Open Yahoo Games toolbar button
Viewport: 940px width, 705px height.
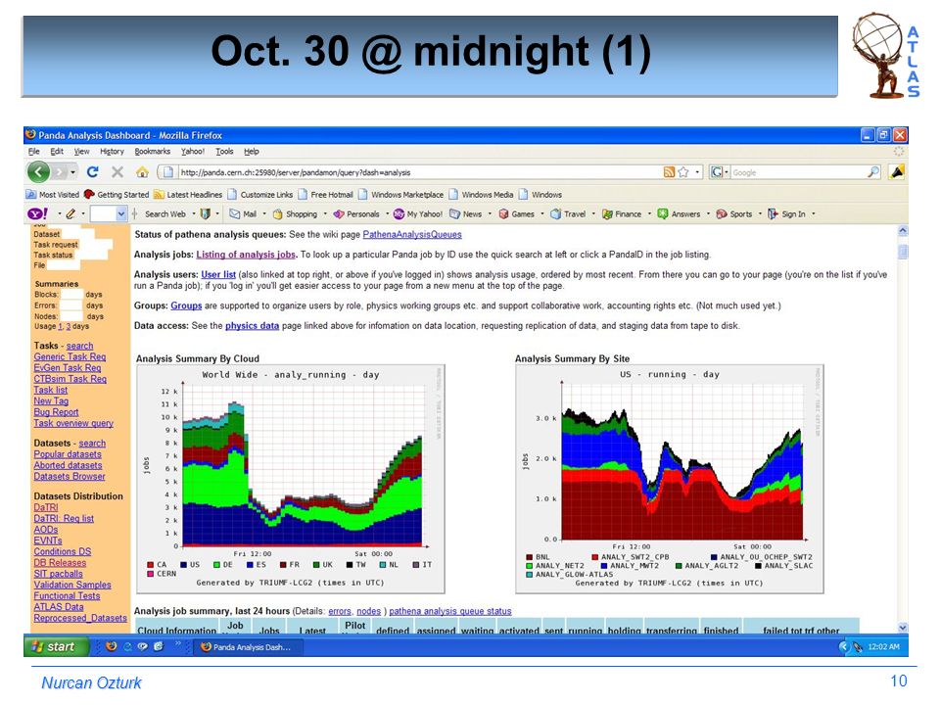pyautogui.click(x=517, y=214)
